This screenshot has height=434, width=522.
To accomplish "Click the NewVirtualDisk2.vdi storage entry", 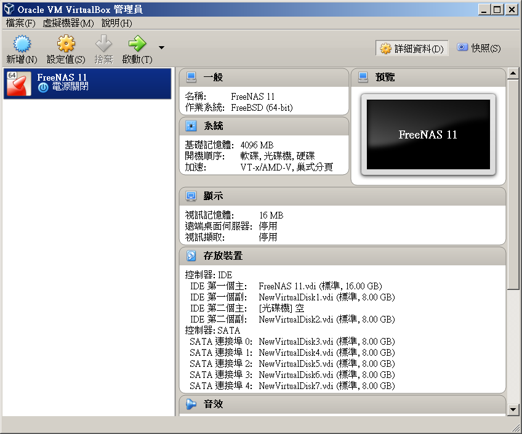I will click(327, 319).
